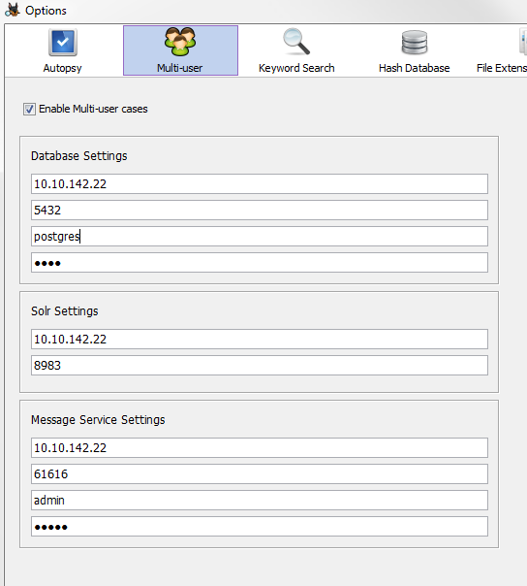The width and height of the screenshot is (527, 586).
Task: Switch to Keyword Search tab label
Action: coord(296,68)
